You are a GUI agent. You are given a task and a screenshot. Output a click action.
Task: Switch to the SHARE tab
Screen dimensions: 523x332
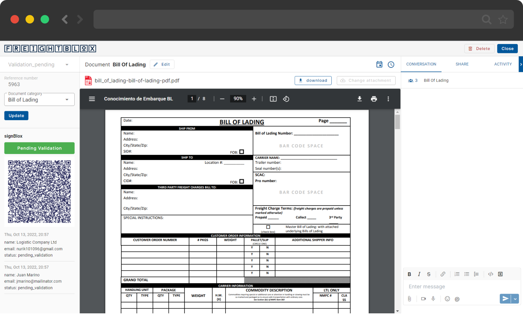click(462, 64)
